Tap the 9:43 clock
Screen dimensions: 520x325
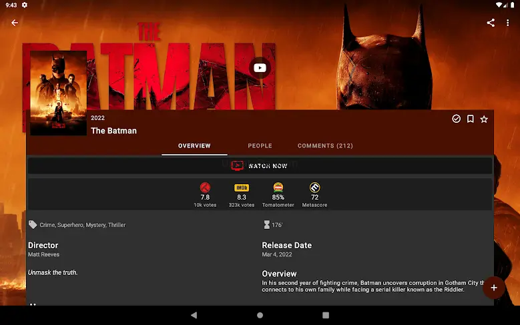point(11,5)
